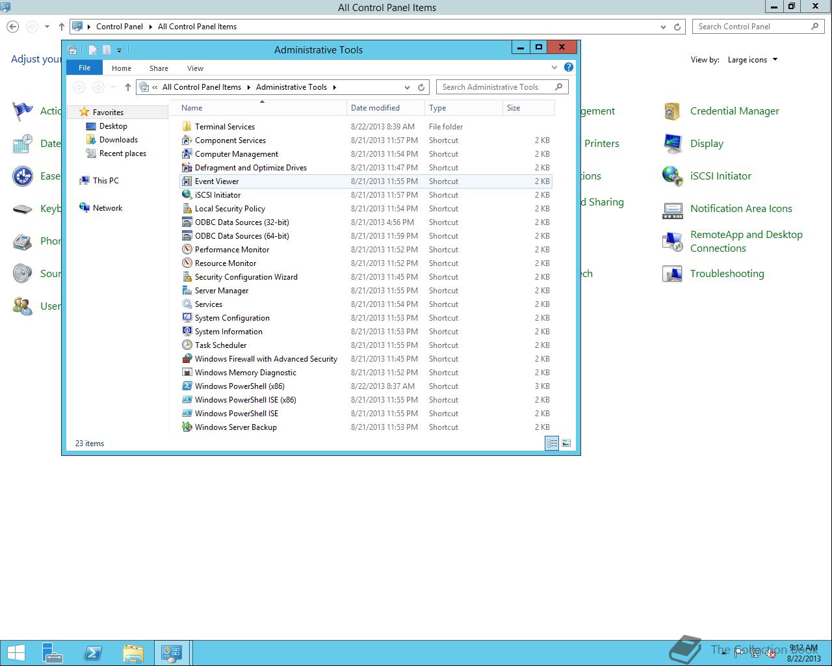Click the ODBC Data Sources (64-bit) icon
The image size is (832, 666).
click(187, 236)
